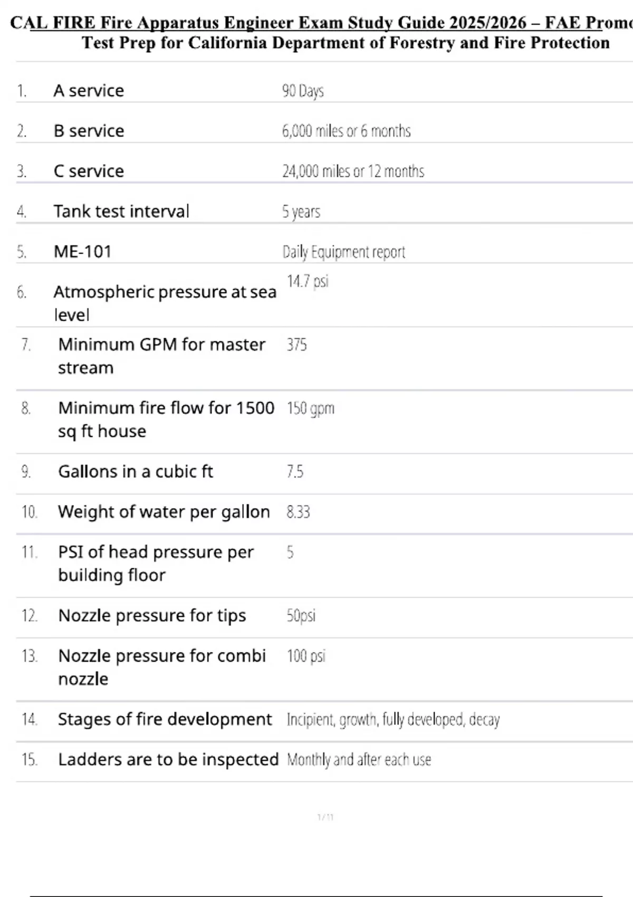Select the "Gallons in a cubic ft" term

(136, 471)
